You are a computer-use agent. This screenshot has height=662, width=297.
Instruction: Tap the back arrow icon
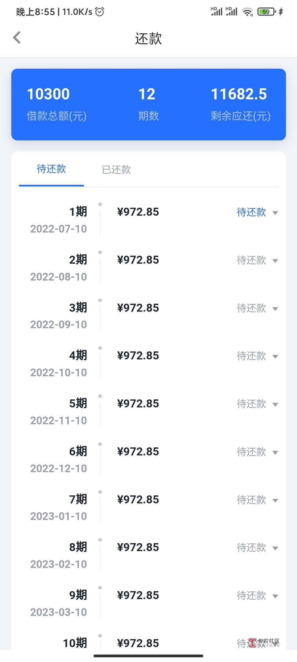point(17,38)
